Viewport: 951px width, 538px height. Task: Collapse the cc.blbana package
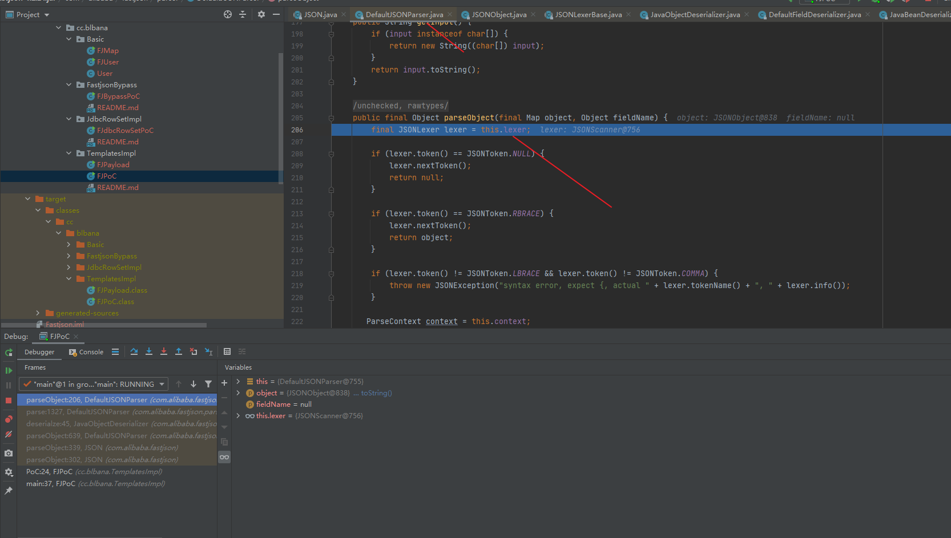click(59, 27)
